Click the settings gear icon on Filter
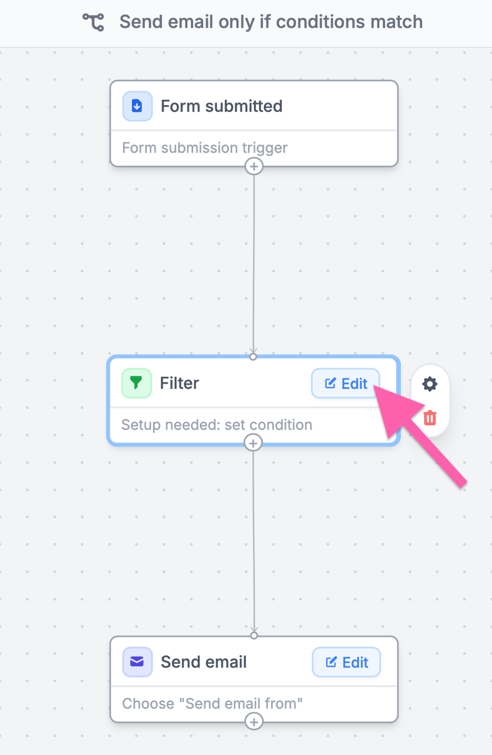 (x=430, y=384)
